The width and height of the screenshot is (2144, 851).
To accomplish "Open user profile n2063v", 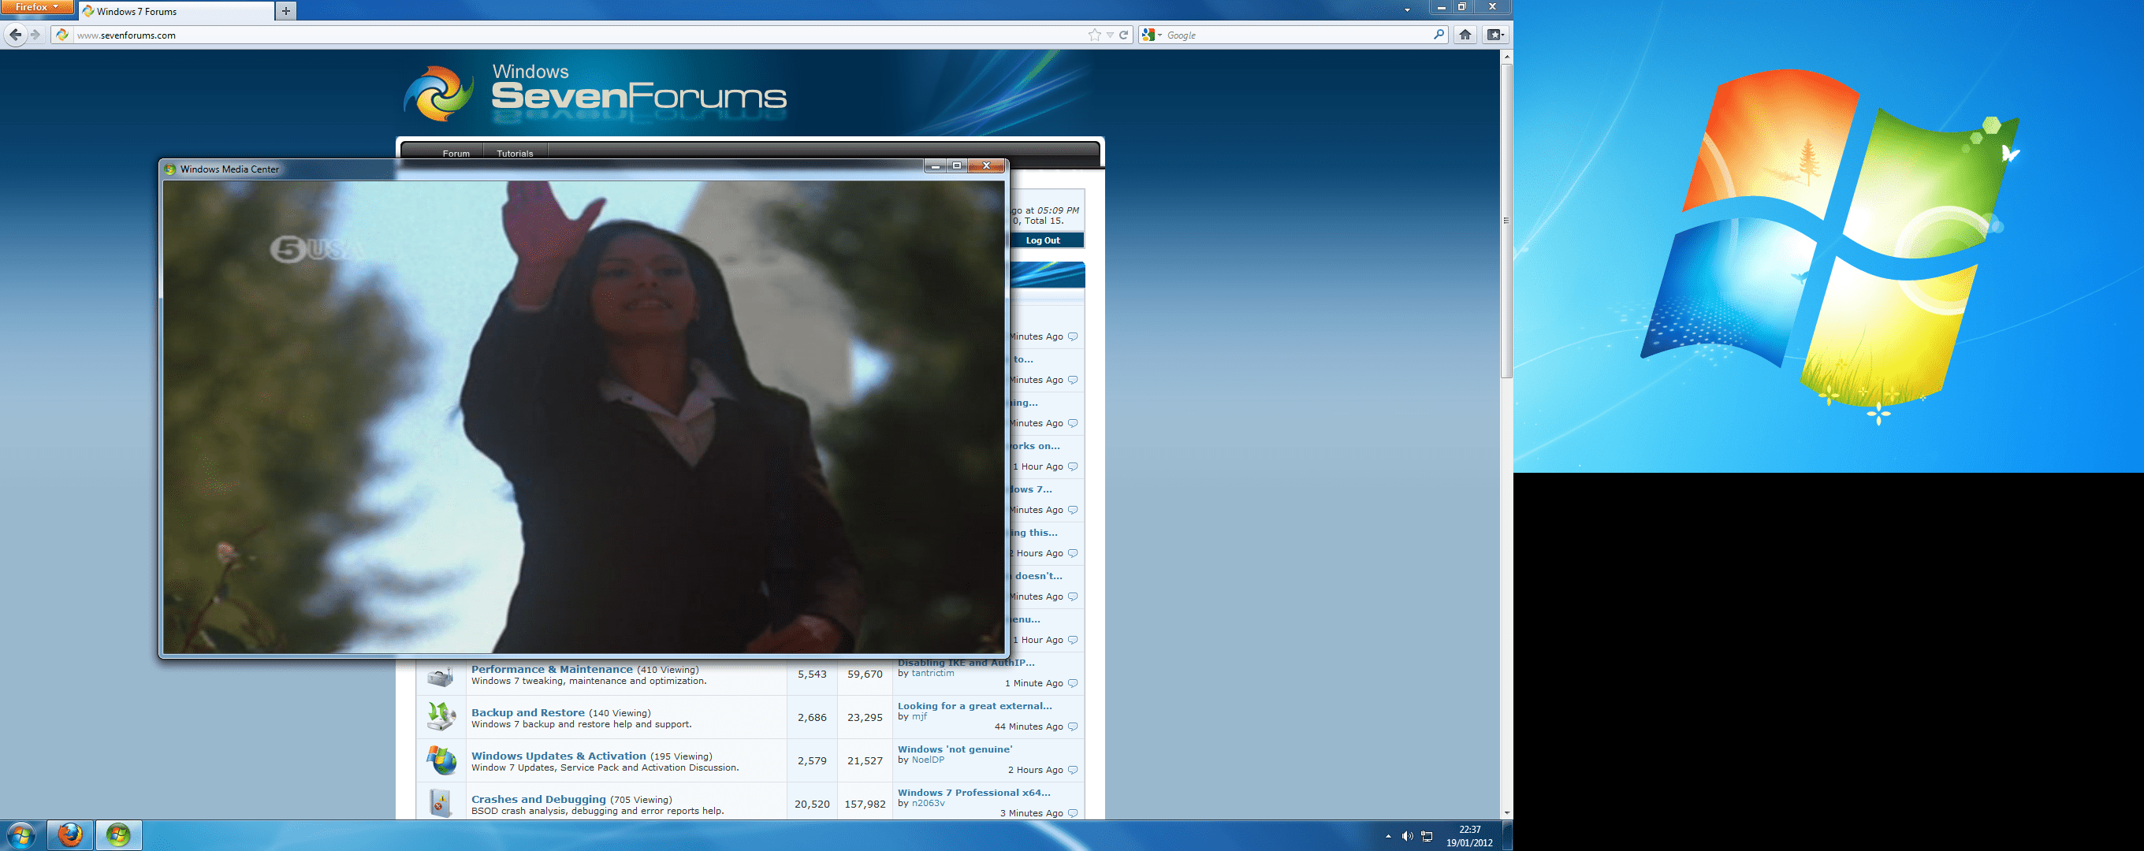I will pyautogui.click(x=927, y=803).
